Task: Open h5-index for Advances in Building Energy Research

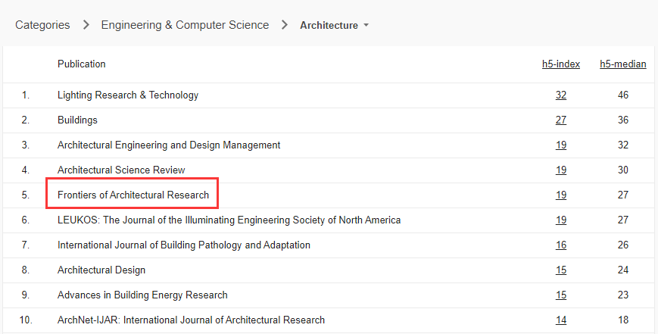Action: [561, 295]
